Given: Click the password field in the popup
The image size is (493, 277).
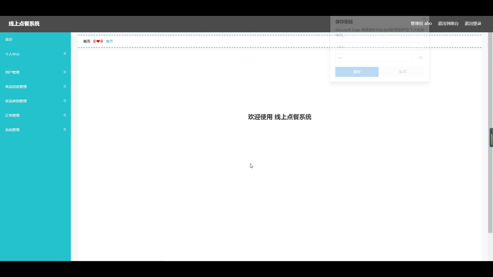Looking at the screenshot, I should tap(373, 58).
